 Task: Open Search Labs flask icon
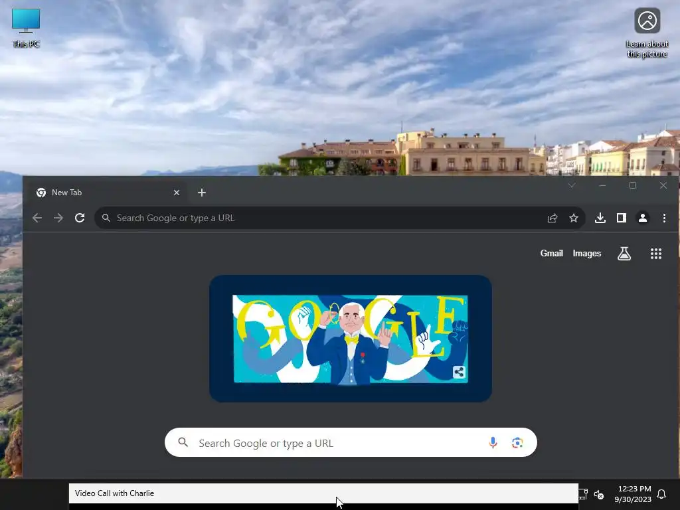(x=624, y=254)
